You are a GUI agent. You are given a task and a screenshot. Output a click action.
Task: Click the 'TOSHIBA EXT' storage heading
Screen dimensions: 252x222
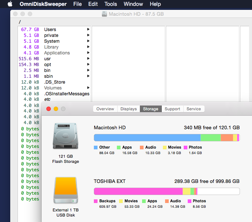coord(110,181)
